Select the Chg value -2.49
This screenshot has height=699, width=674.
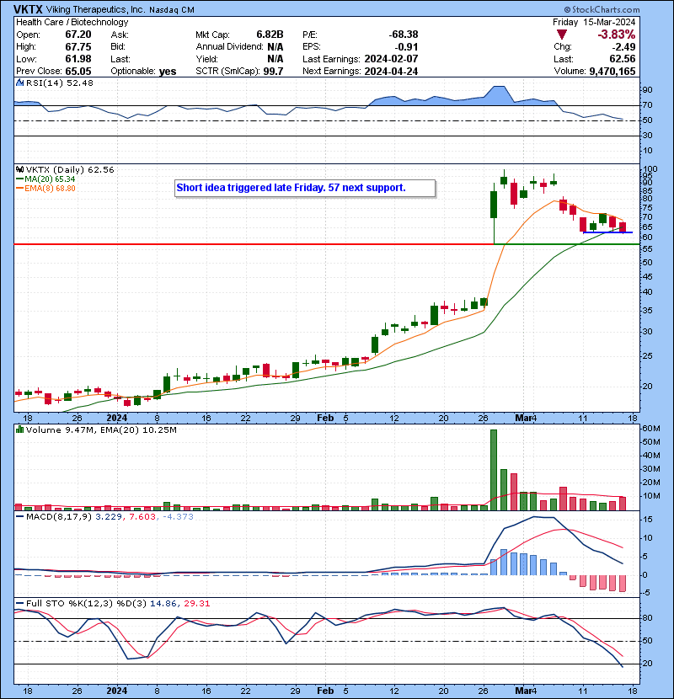click(623, 47)
